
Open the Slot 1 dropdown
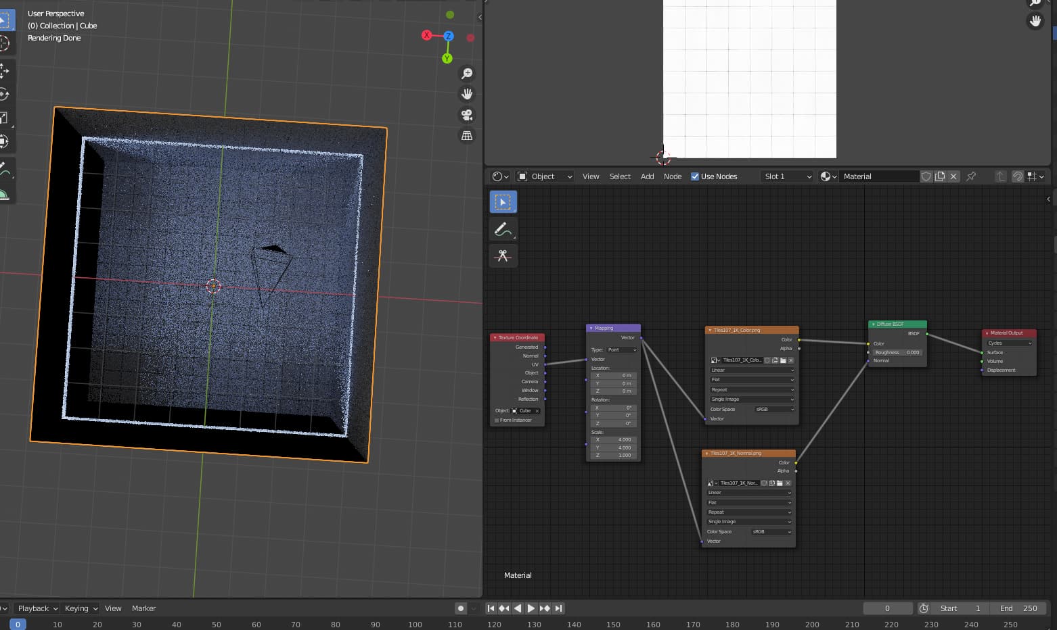pyautogui.click(x=787, y=176)
